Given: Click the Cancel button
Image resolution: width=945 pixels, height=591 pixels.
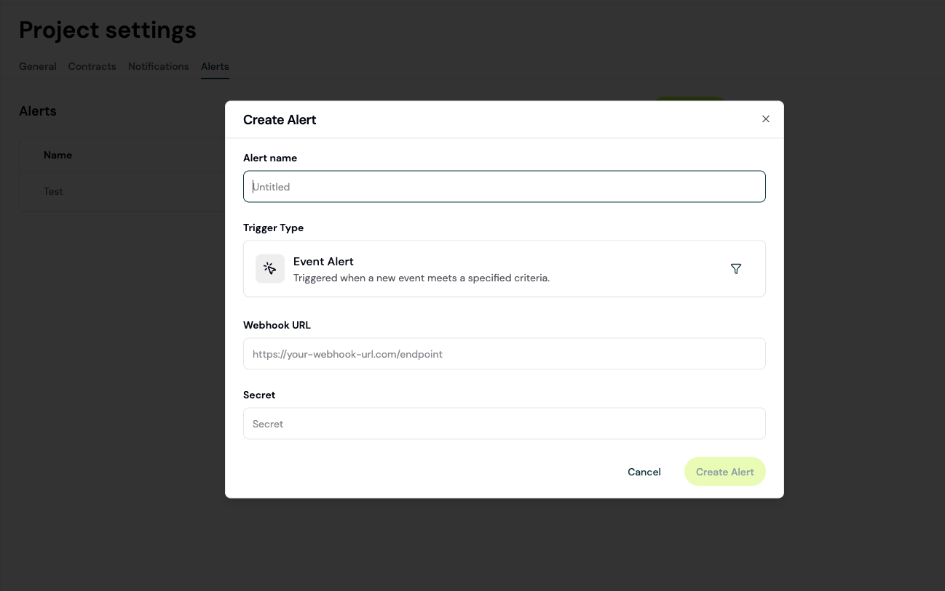Looking at the screenshot, I should click(x=644, y=472).
